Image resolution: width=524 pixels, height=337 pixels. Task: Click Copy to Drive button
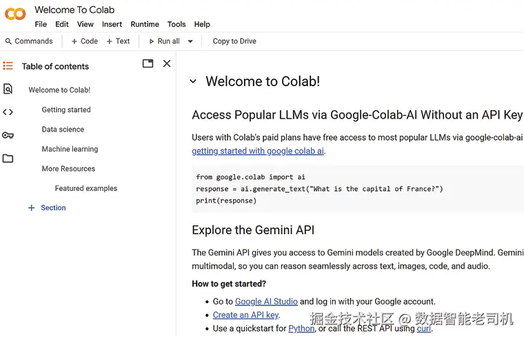click(234, 41)
